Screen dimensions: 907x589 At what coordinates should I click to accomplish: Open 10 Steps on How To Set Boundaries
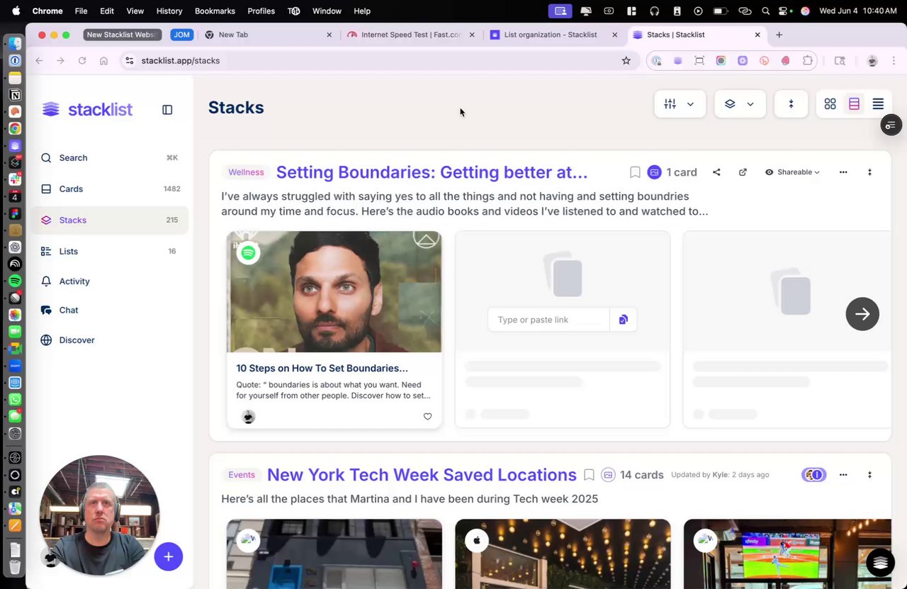tap(322, 369)
